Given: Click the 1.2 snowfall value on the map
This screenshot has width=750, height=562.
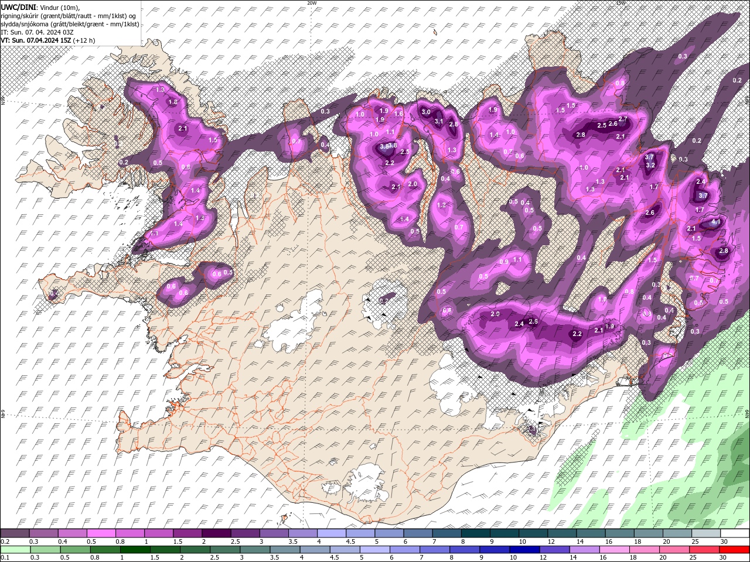Looking at the screenshot, I should [x=442, y=205].
